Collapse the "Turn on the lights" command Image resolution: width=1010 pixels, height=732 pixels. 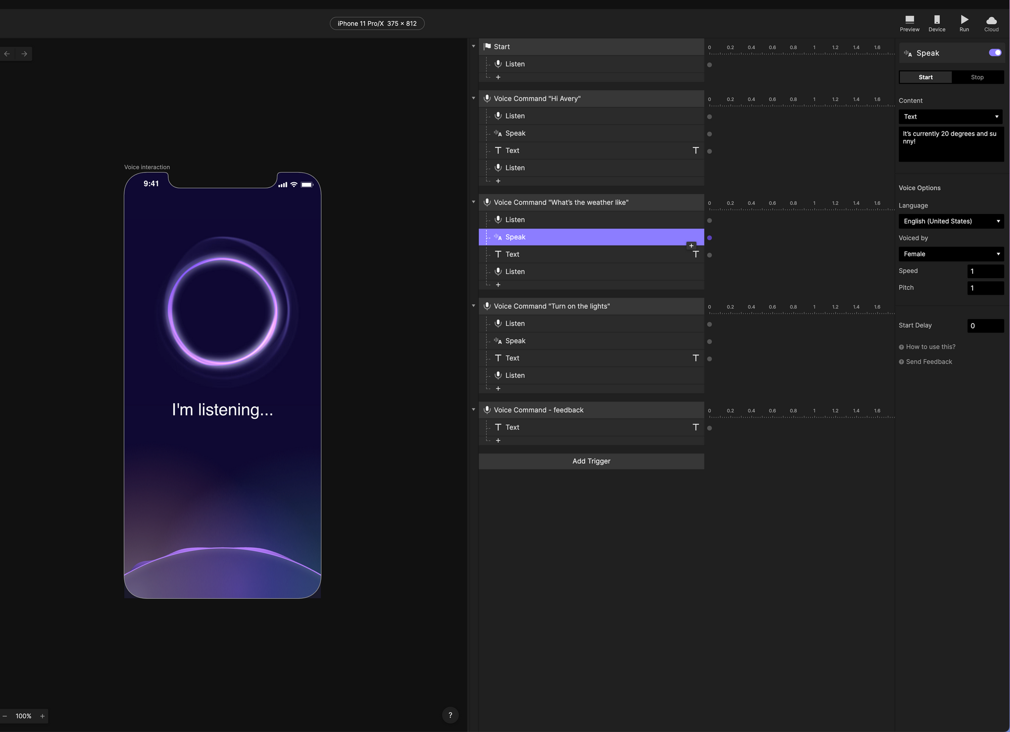pos(474,306)
